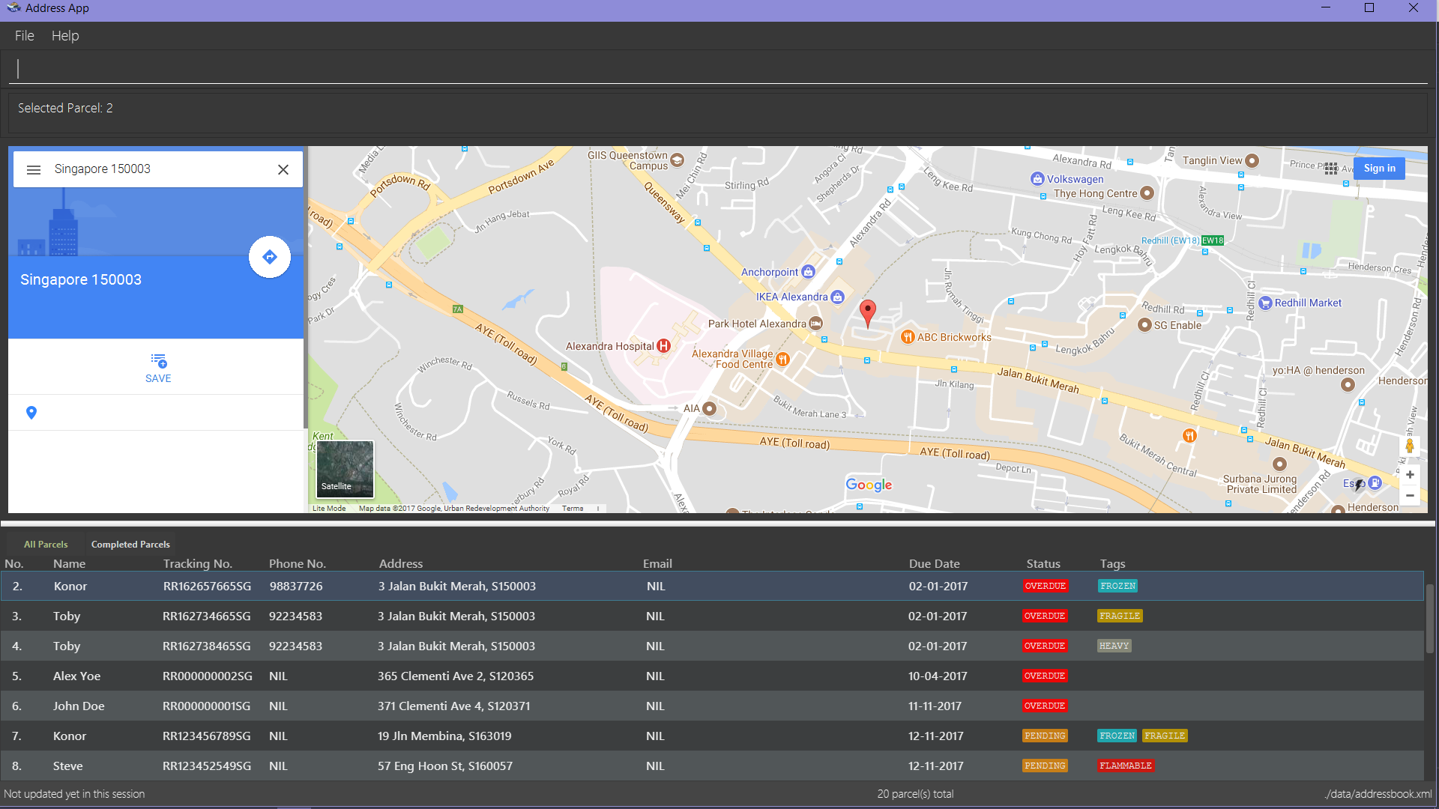Viewport: 1439px width, 809px height.
Task: Click Selected Parcel: 2 result text
Action: click(x=65, y=109)
